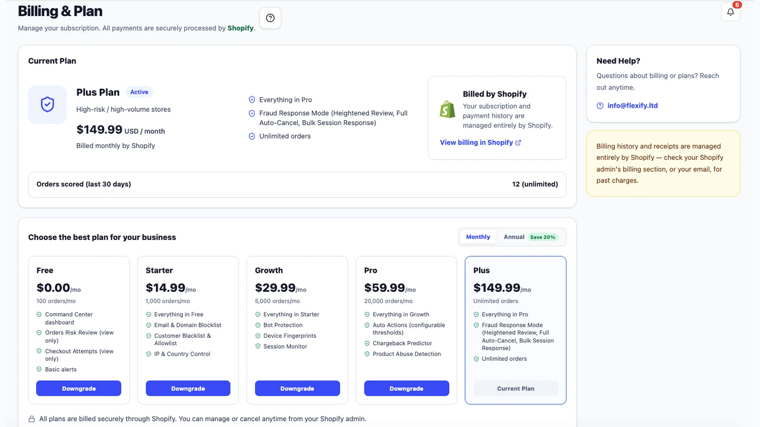Click the '$14.99' Starter price
The width and height of the screenshot is (760, 427).
coord(166,288)
